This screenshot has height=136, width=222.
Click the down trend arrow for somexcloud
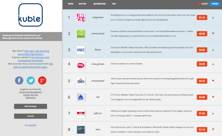[x=213, y=33]
